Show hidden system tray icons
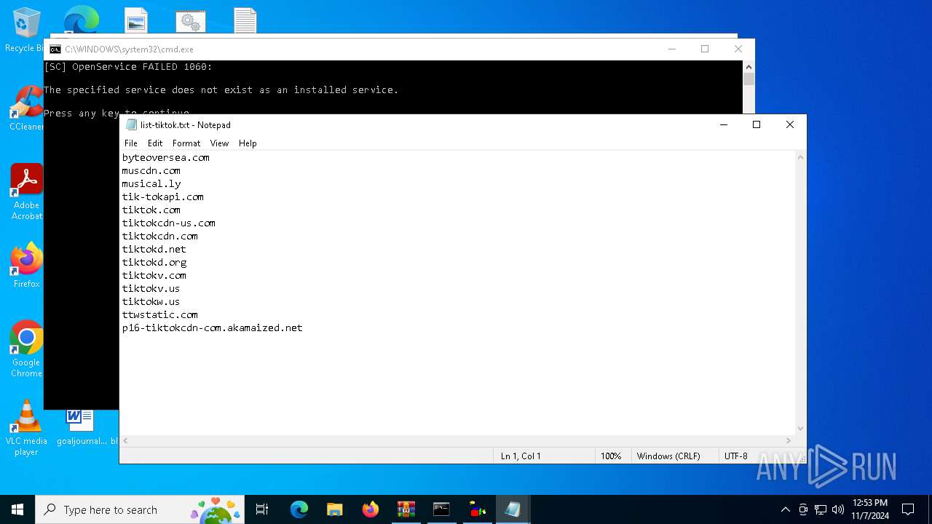Image resolution: width=932 pixels, height=524 pixels. pyautogui.click(x=785, y=509)
